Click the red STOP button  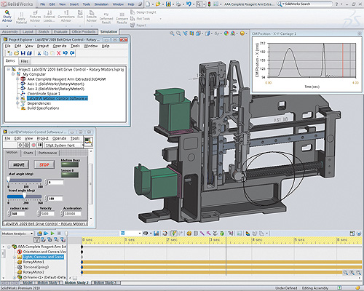[x=44, y=164]
